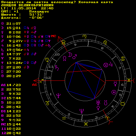Select the Pluto glyph in house 1
The image size is (136, 136).
click(58, 96)
